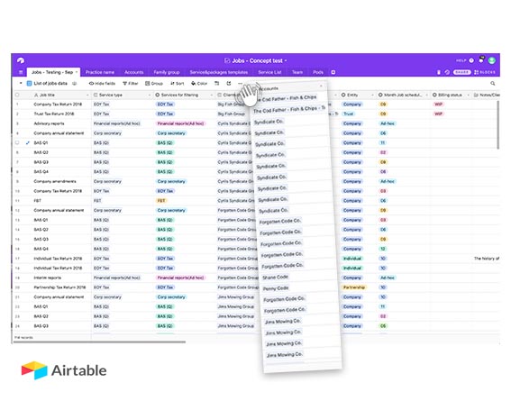
Task: Click the Notes/Client column header
Action: 486,95
